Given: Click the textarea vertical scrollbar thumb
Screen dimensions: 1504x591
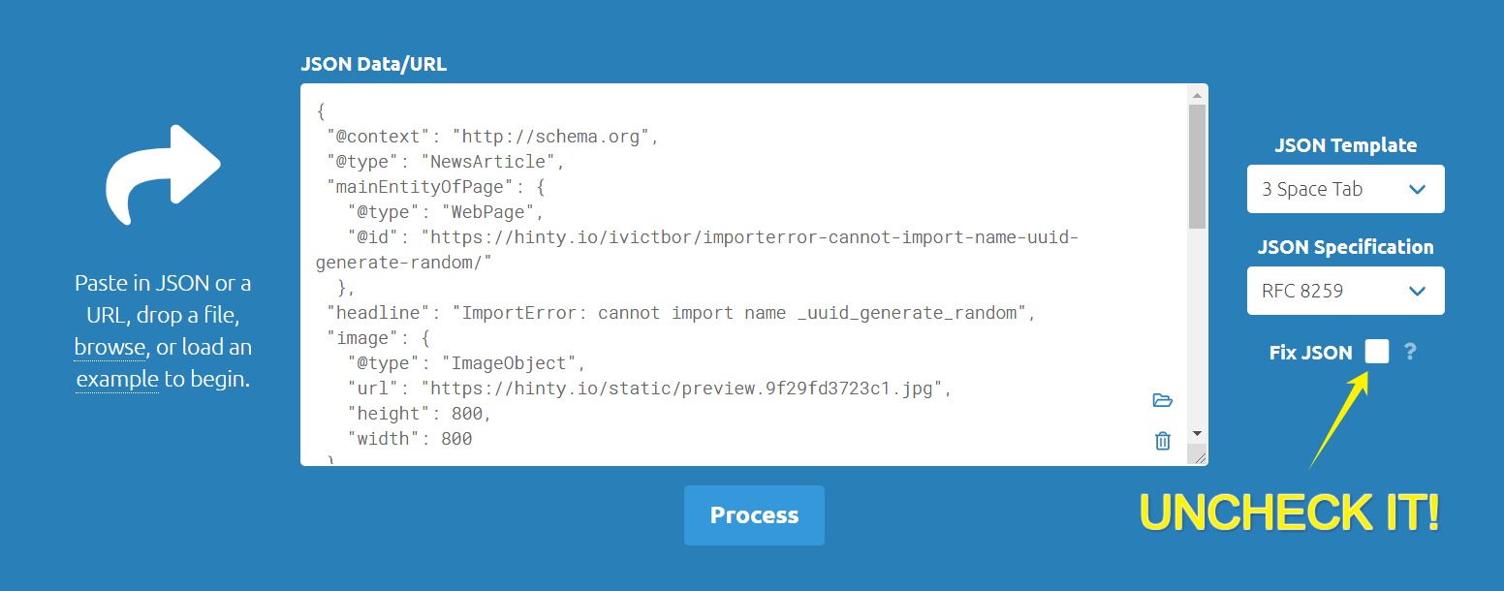Looking at the screenshot, I should pyautogui.click(x=1197, y=165).
